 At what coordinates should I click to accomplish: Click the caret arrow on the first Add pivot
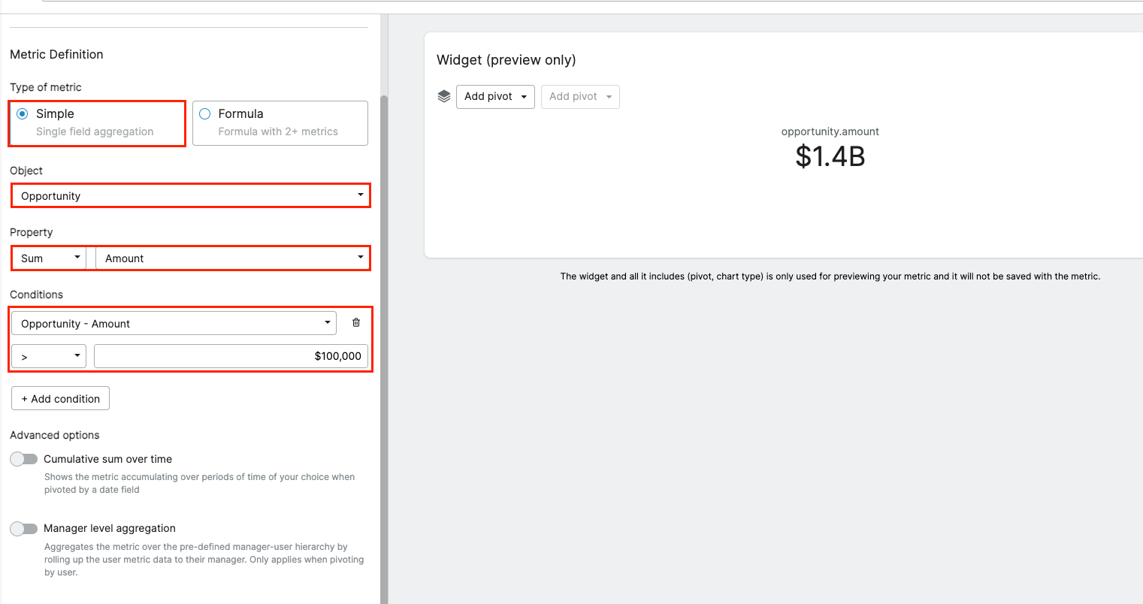point(524,97)
